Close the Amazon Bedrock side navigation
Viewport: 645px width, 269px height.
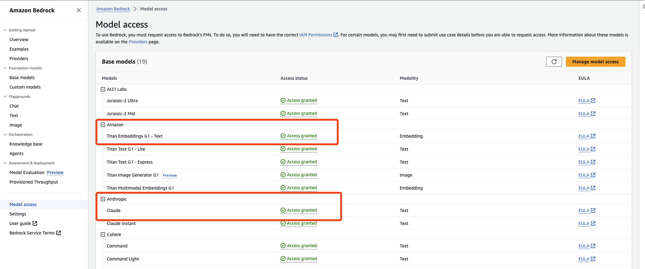pyautogui.click(x=79, y=10)
